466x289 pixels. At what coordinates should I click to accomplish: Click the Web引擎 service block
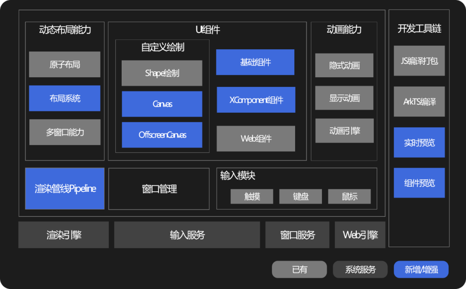[360, 235]
